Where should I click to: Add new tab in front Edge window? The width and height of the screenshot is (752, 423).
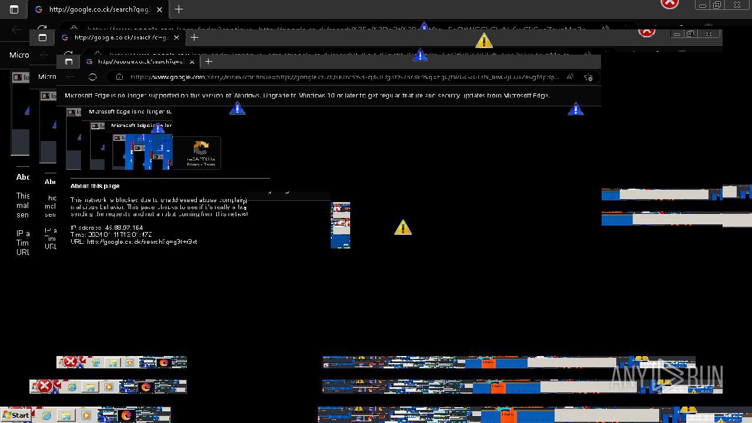tap(209, 61)
